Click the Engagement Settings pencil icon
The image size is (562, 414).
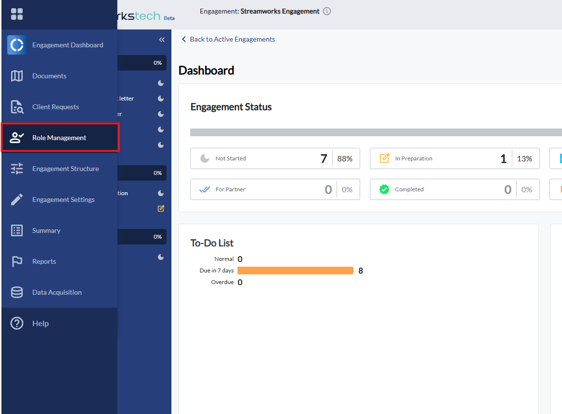click(17, 200)
